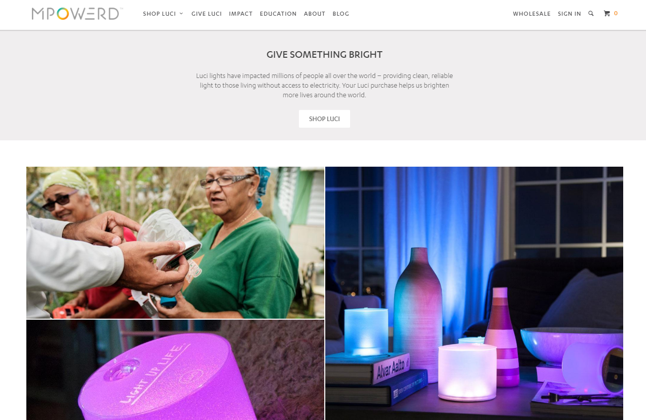The image size is (646, 420).
Task: Click the Wholesale link
Action: point(531,14)
